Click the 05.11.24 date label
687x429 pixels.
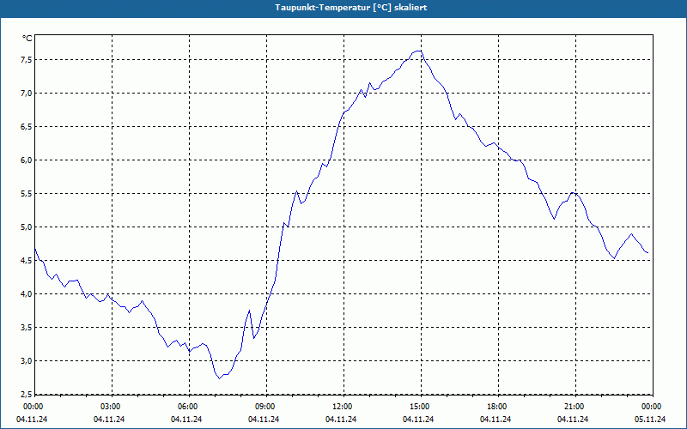coord(650,420)
